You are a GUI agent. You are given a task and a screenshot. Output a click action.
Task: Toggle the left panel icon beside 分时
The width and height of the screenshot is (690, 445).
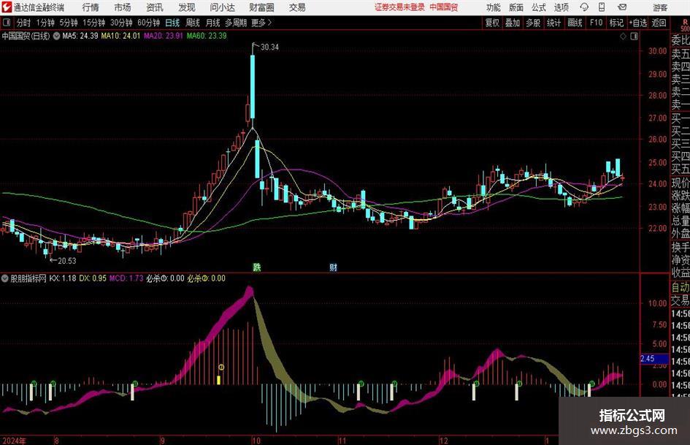7,23
